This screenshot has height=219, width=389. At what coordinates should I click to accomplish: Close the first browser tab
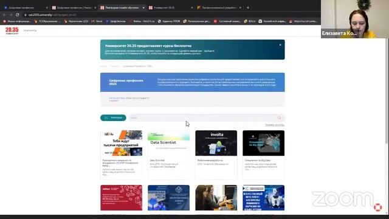coord(47,8)
